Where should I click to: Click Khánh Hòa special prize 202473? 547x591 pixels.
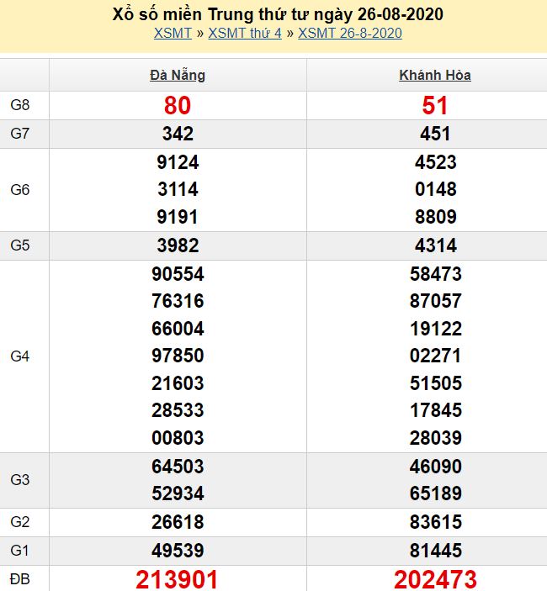click(x=435, y=578)
